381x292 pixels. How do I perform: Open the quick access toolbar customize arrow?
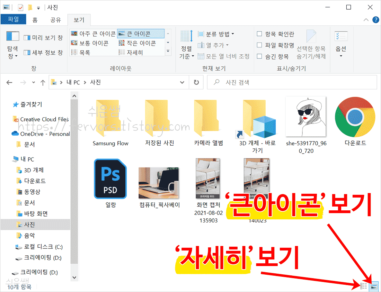[38, 8]
